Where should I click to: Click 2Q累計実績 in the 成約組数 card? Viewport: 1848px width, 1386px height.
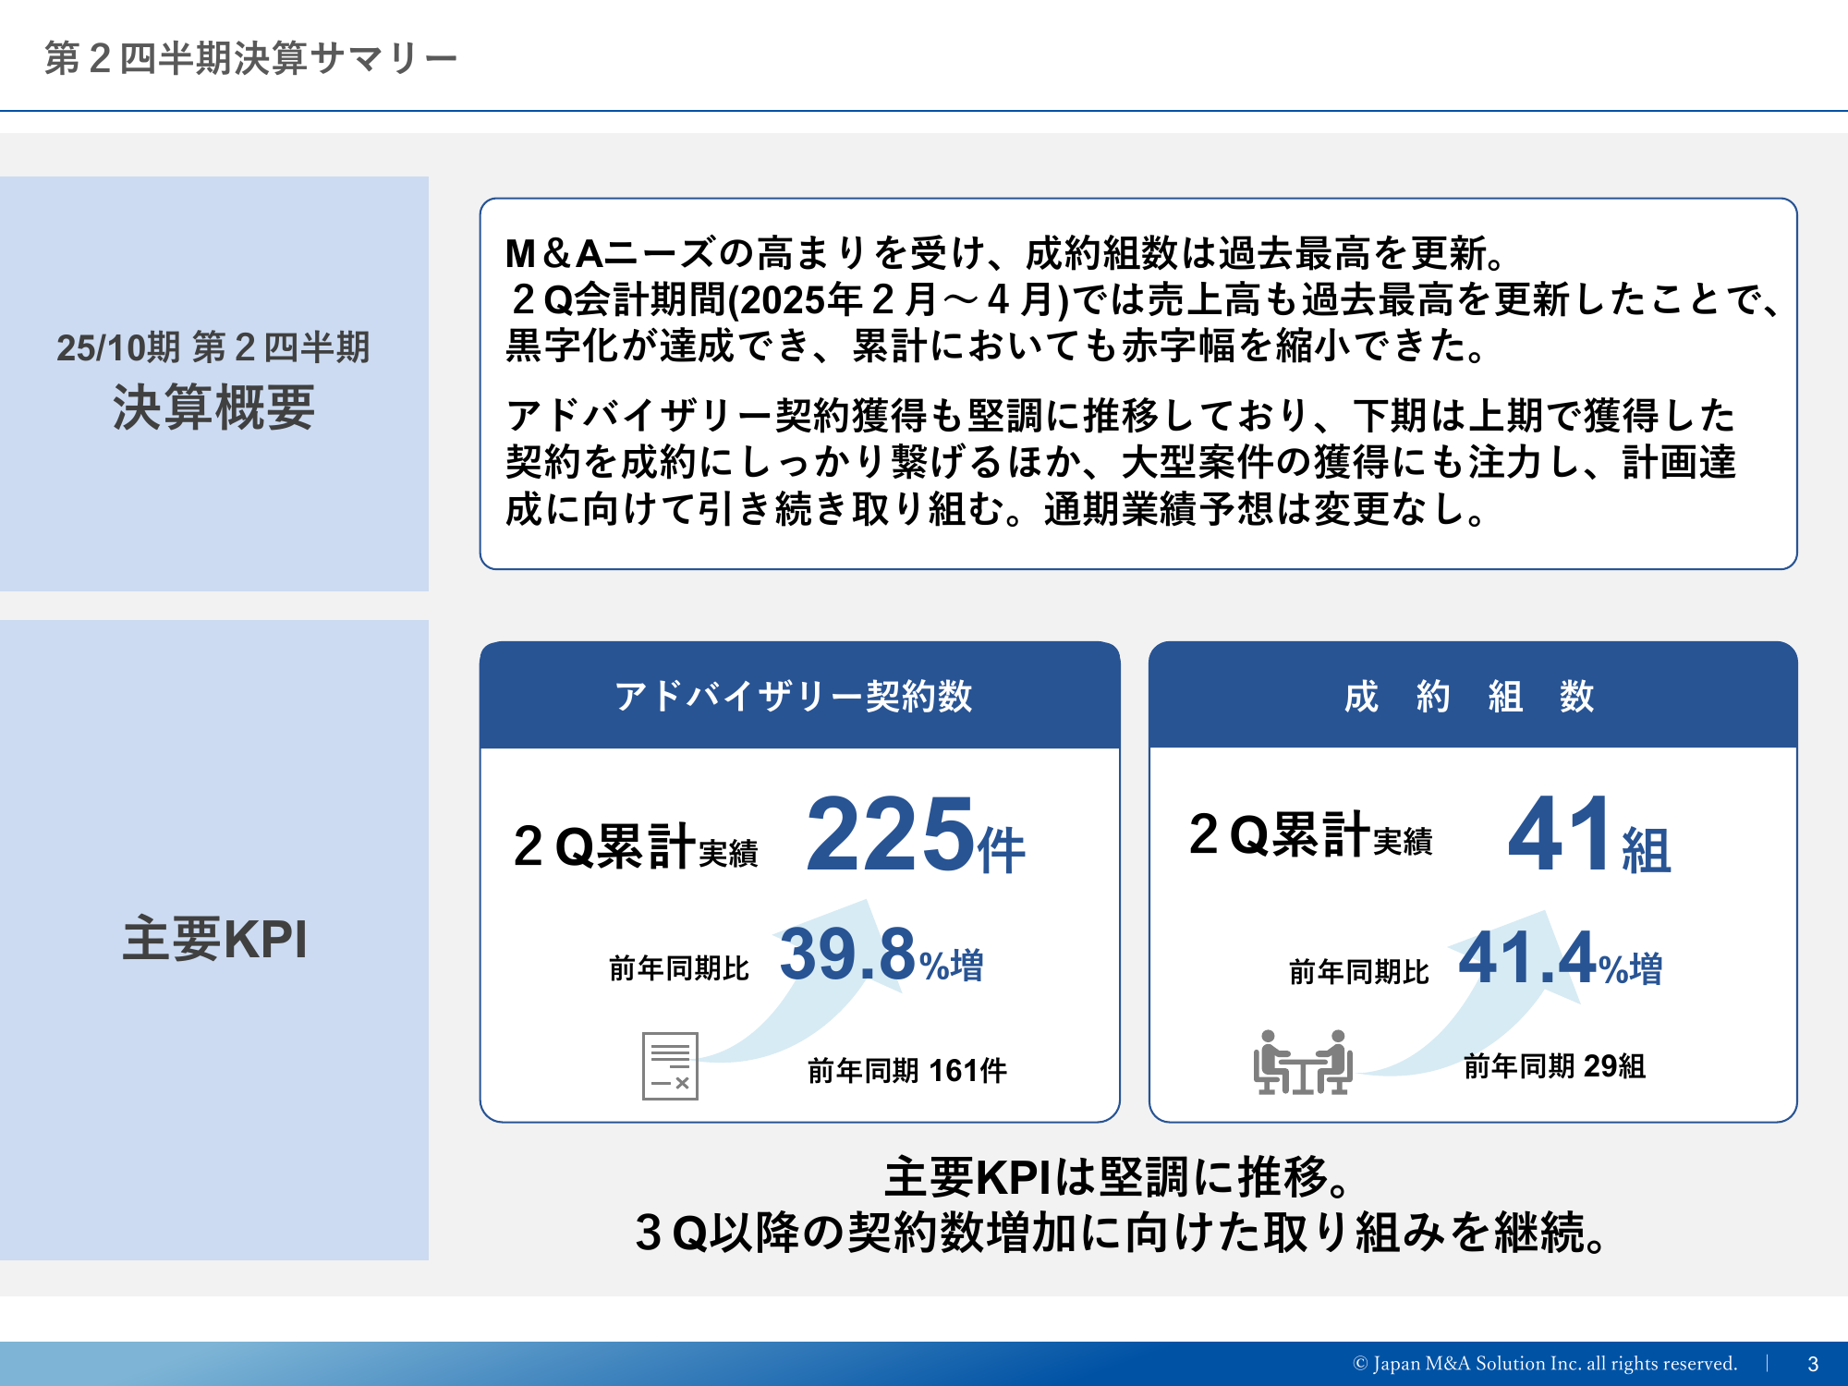tap(1310, 833)
